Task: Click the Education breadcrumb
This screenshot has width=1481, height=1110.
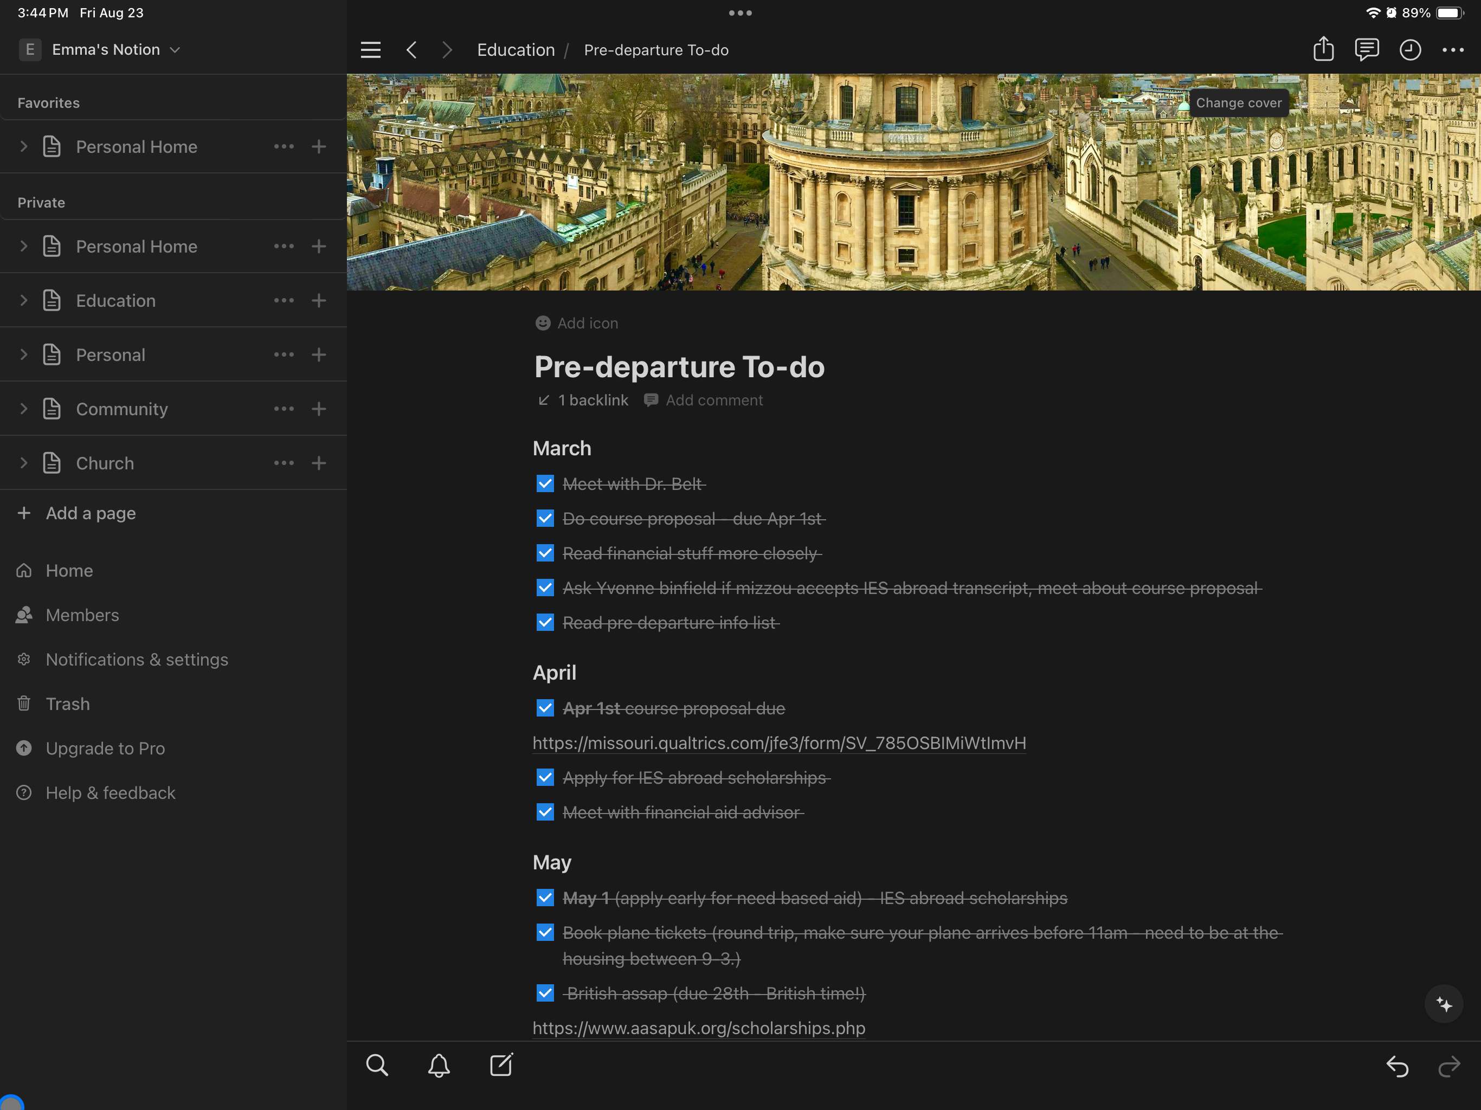Action: point(516,50)
